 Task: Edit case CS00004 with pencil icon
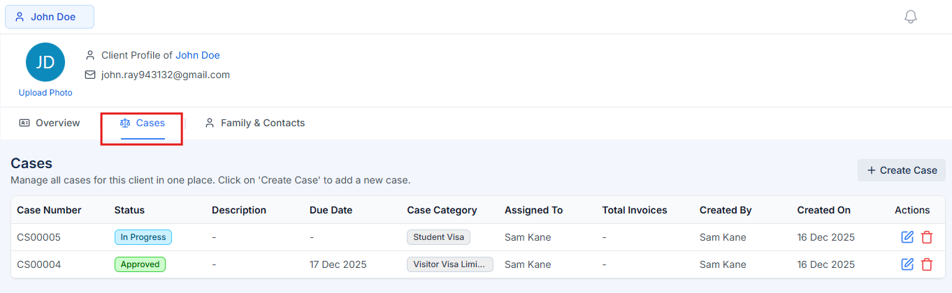coord(907,264)
